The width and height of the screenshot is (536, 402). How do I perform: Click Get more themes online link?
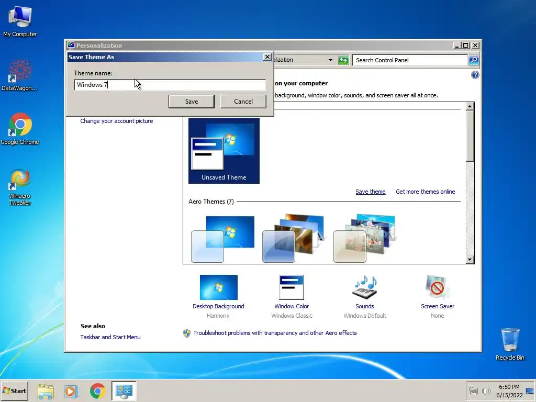click(425, 192)
